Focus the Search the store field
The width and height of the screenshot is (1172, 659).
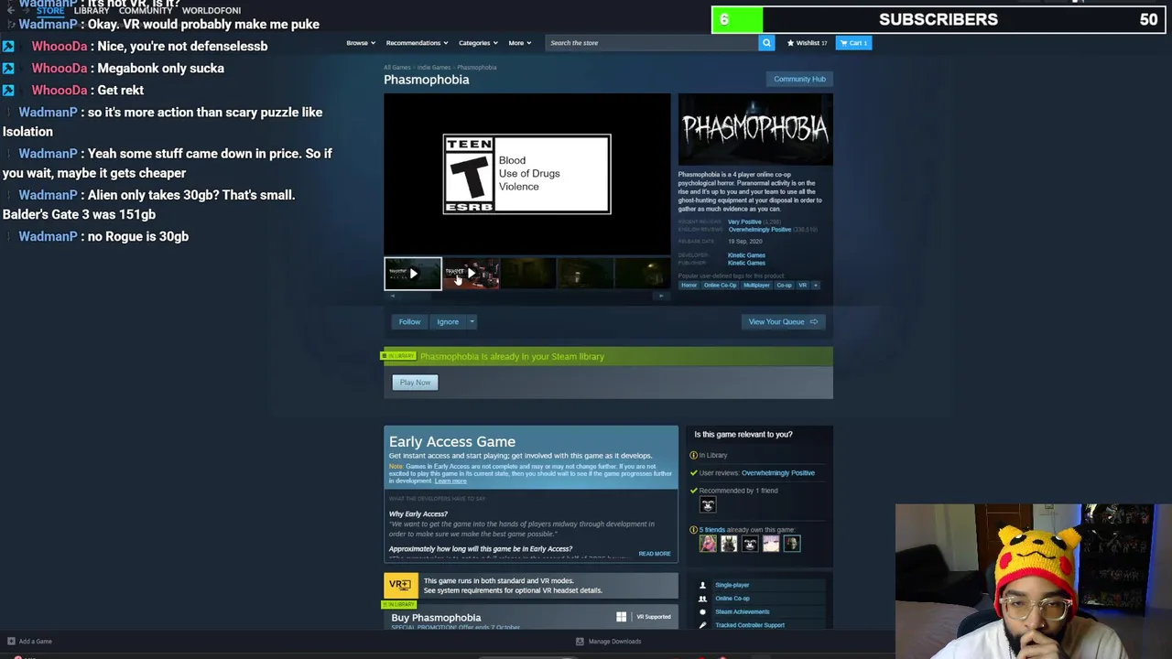click(651, 43)
